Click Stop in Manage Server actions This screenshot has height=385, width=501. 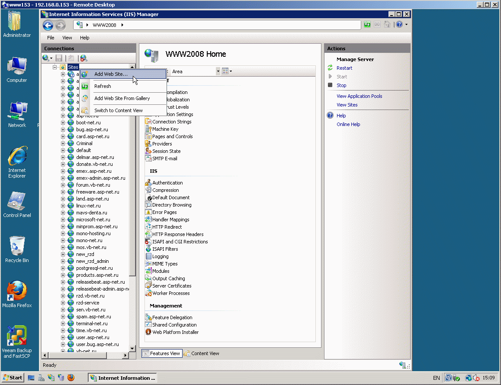click(x=341, y=85)
